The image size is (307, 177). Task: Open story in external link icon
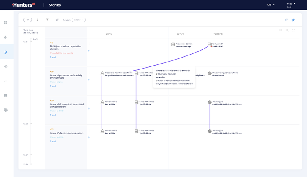(286, 20)
